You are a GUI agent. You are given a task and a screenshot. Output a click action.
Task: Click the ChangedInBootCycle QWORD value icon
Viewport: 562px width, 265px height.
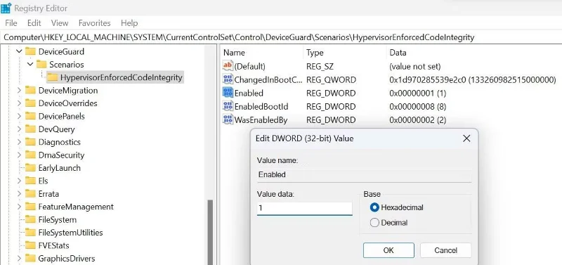coord(228,79)
